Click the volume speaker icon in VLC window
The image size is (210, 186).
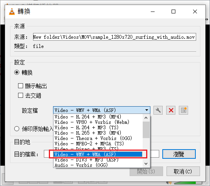pos(169,183)
